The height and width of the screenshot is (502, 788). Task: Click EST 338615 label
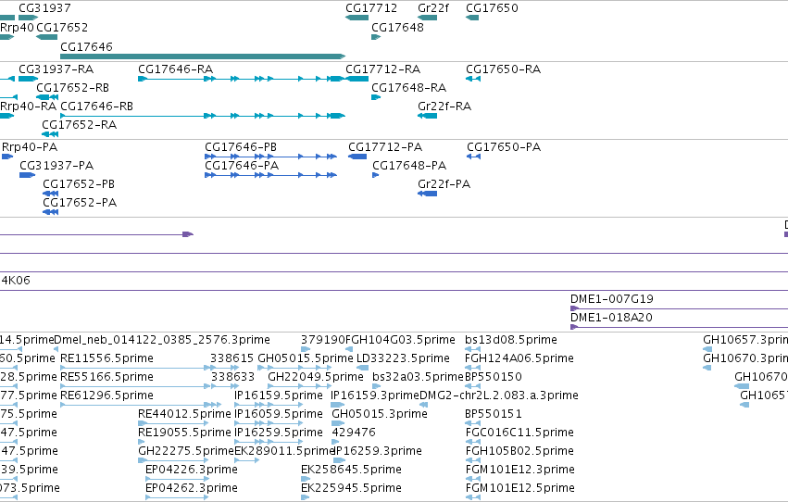[x=232, y=358]
